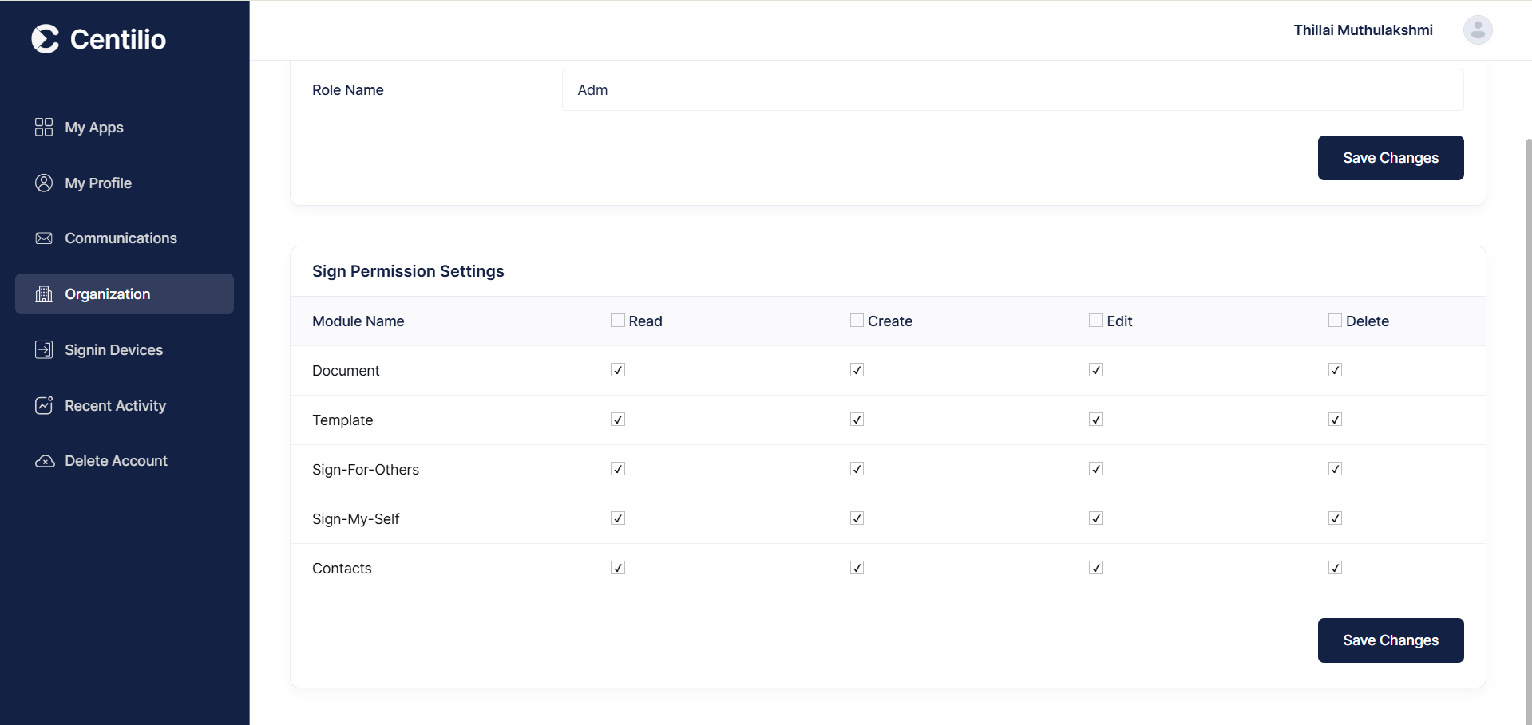Click the My Apps grid icon
Viewport: 1532px width, 725px height.
click(44, 127)
